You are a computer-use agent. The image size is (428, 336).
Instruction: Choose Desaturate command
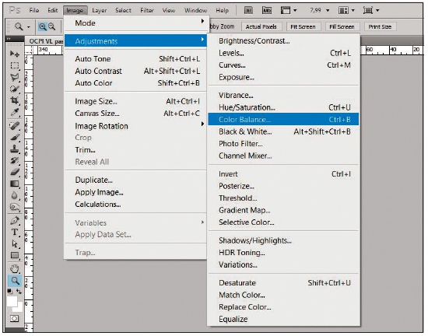coord(283,283)
